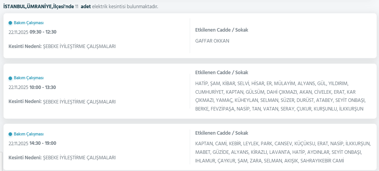
Task: Click the blue dot in the 09:30 - 12:30 outage card
Action: (x=11, y=23)
